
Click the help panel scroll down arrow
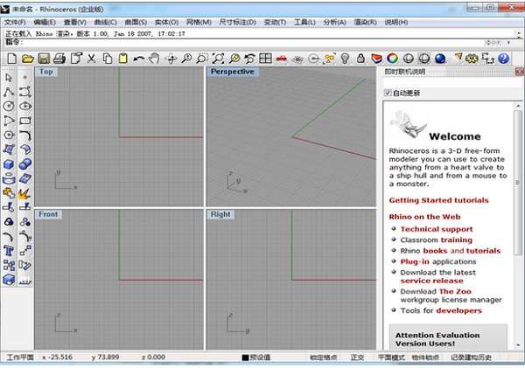point(518,344)
